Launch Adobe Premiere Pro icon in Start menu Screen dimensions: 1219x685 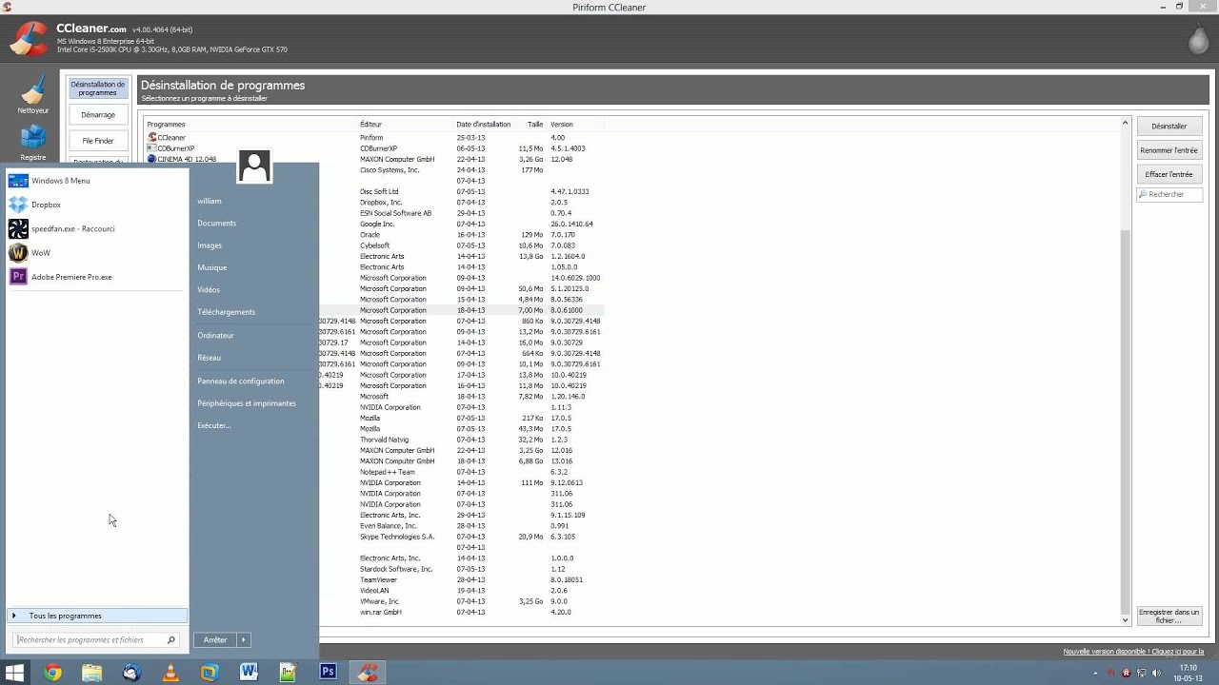tap(18, 277)
